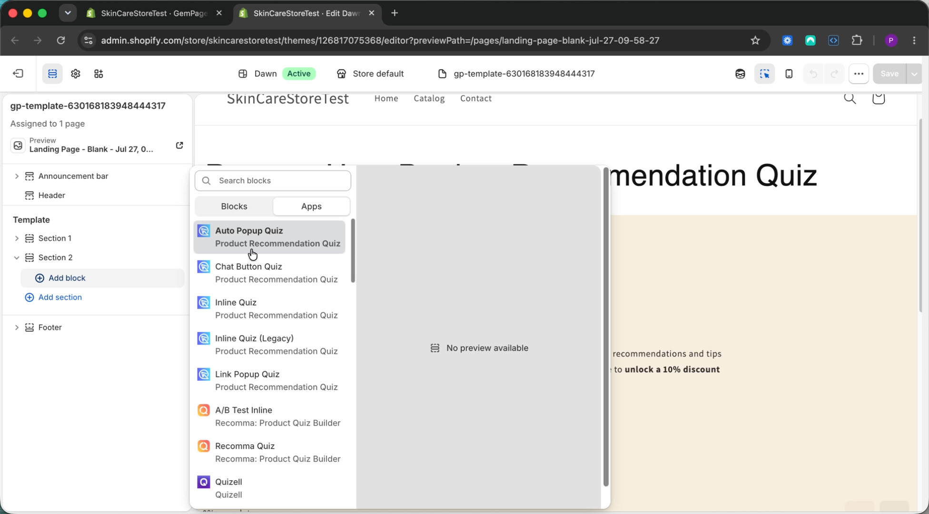This screenshot has width=929, height=514.
Task: Open the Save dropdown arrow
Action: coord(914,74)
